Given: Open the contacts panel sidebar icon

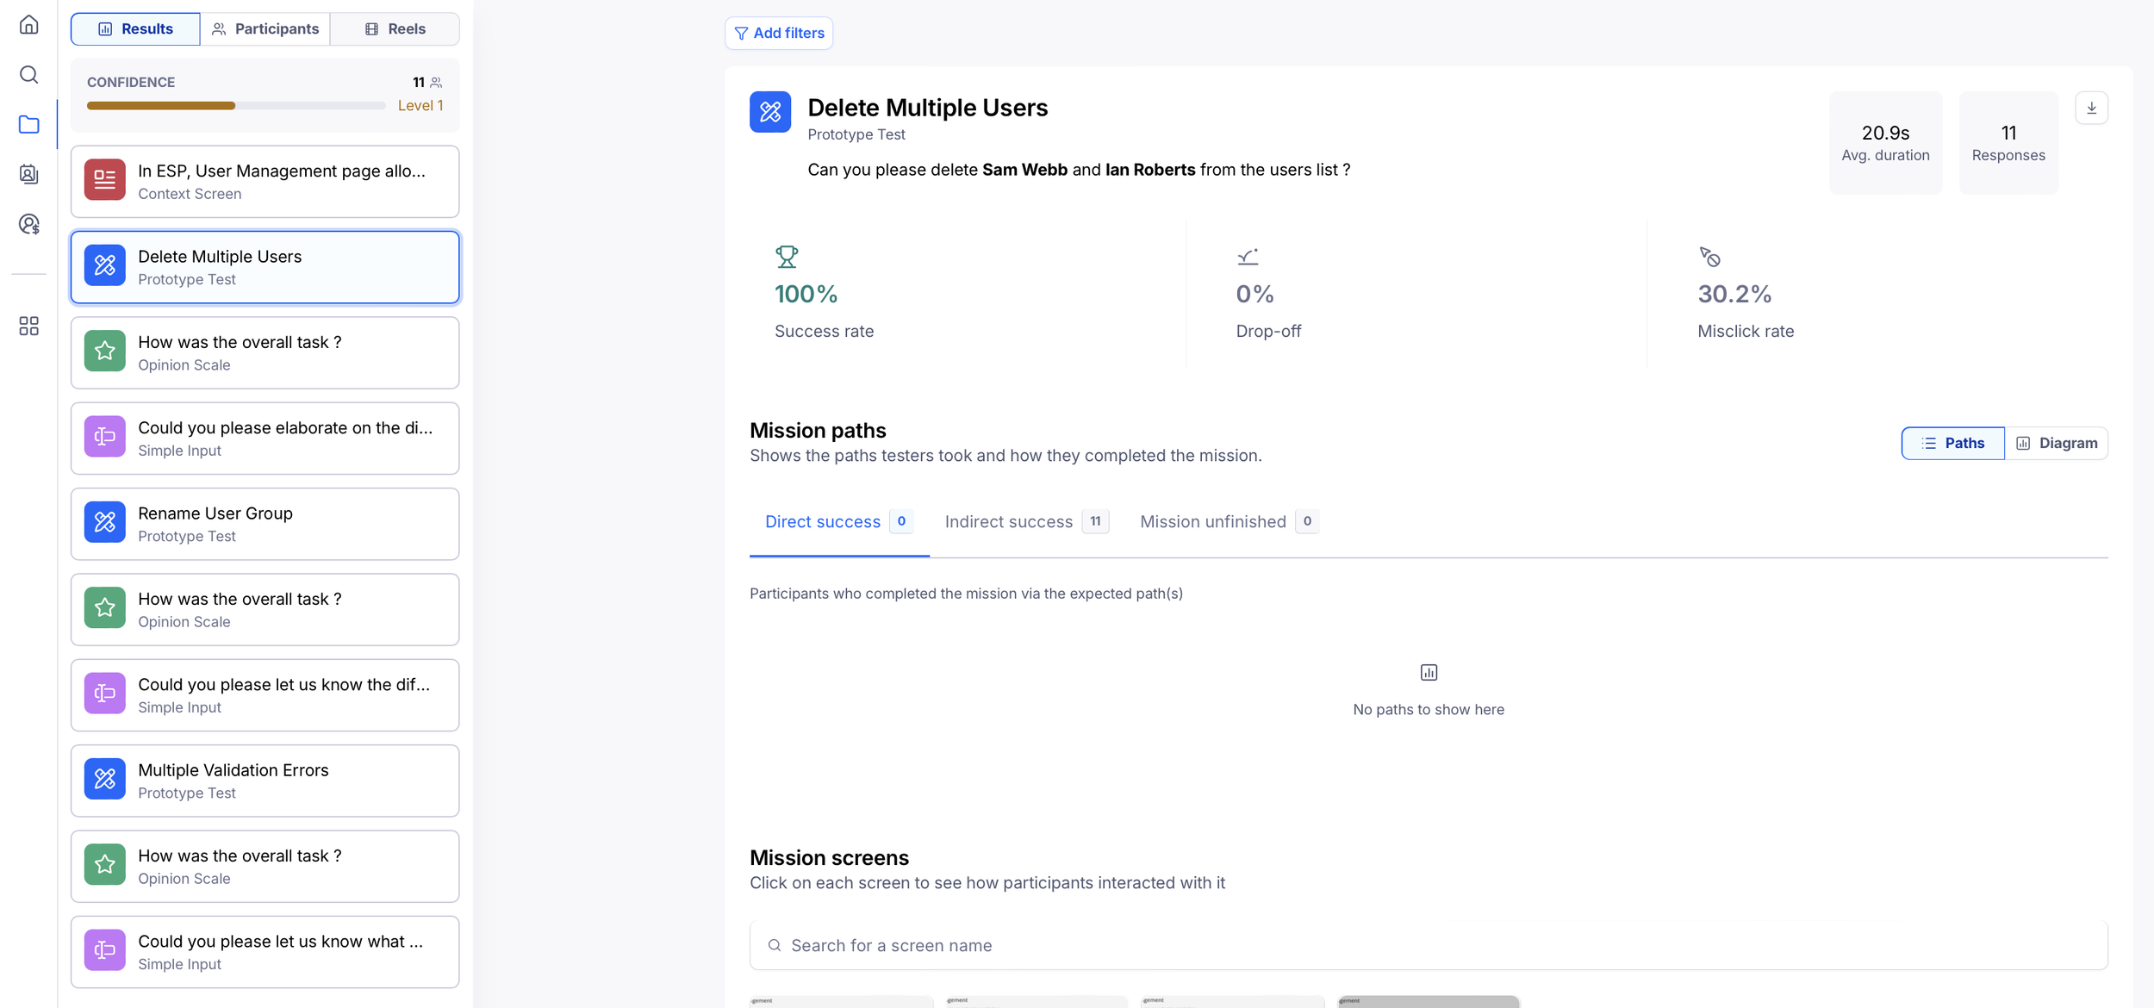Looking at the screenshot, I should [x=28, y=174].
